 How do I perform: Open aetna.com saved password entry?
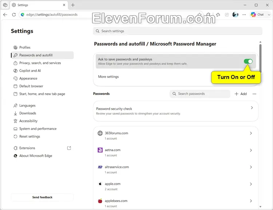tap(176, 152)
